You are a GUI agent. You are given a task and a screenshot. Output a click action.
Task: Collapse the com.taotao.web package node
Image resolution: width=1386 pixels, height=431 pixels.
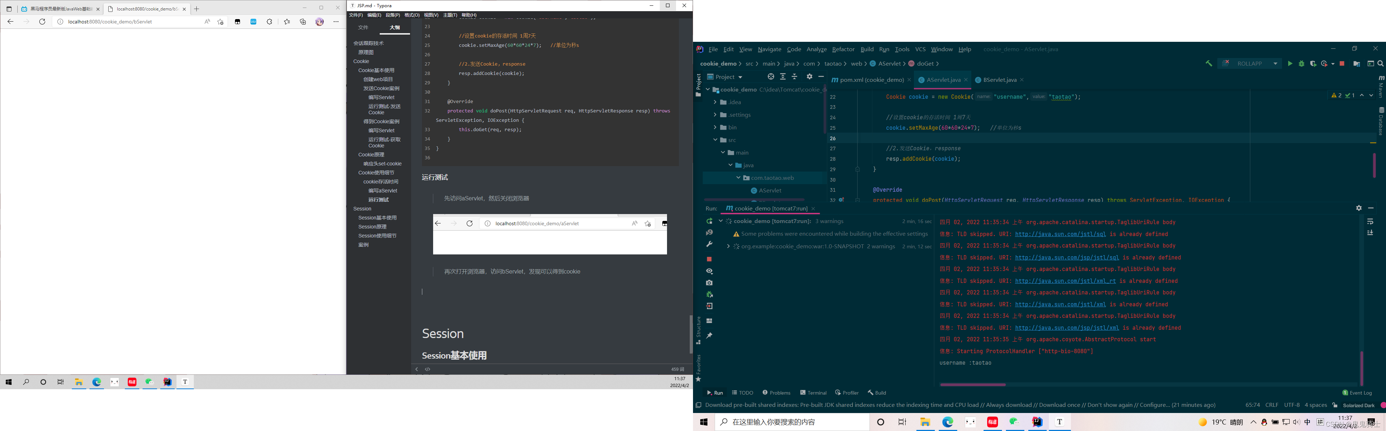point(738,177)
